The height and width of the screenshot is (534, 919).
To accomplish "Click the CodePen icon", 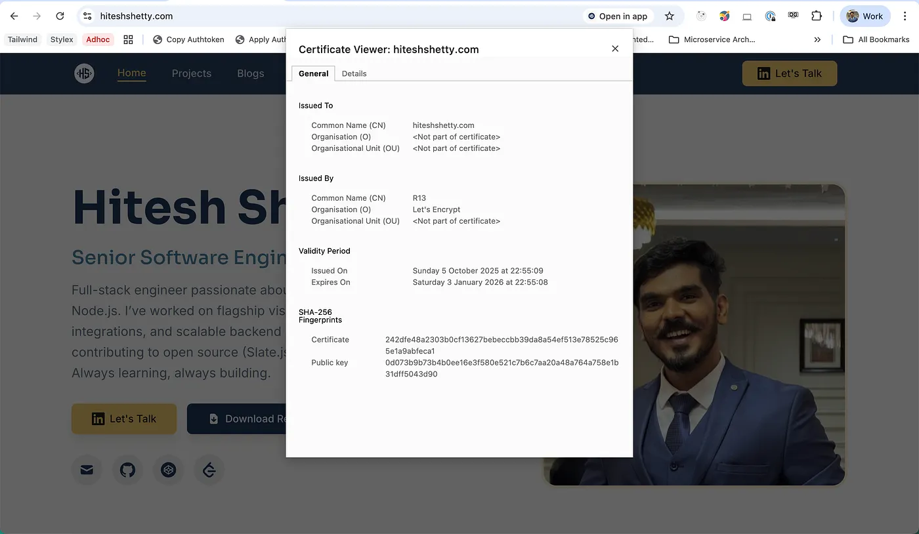I will tap(169, 470).
